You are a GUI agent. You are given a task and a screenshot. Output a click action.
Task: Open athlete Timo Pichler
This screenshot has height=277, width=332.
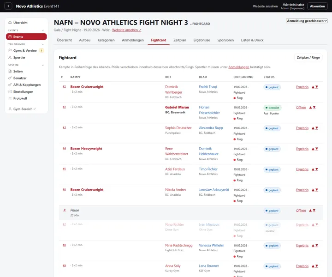coord(208,169)
